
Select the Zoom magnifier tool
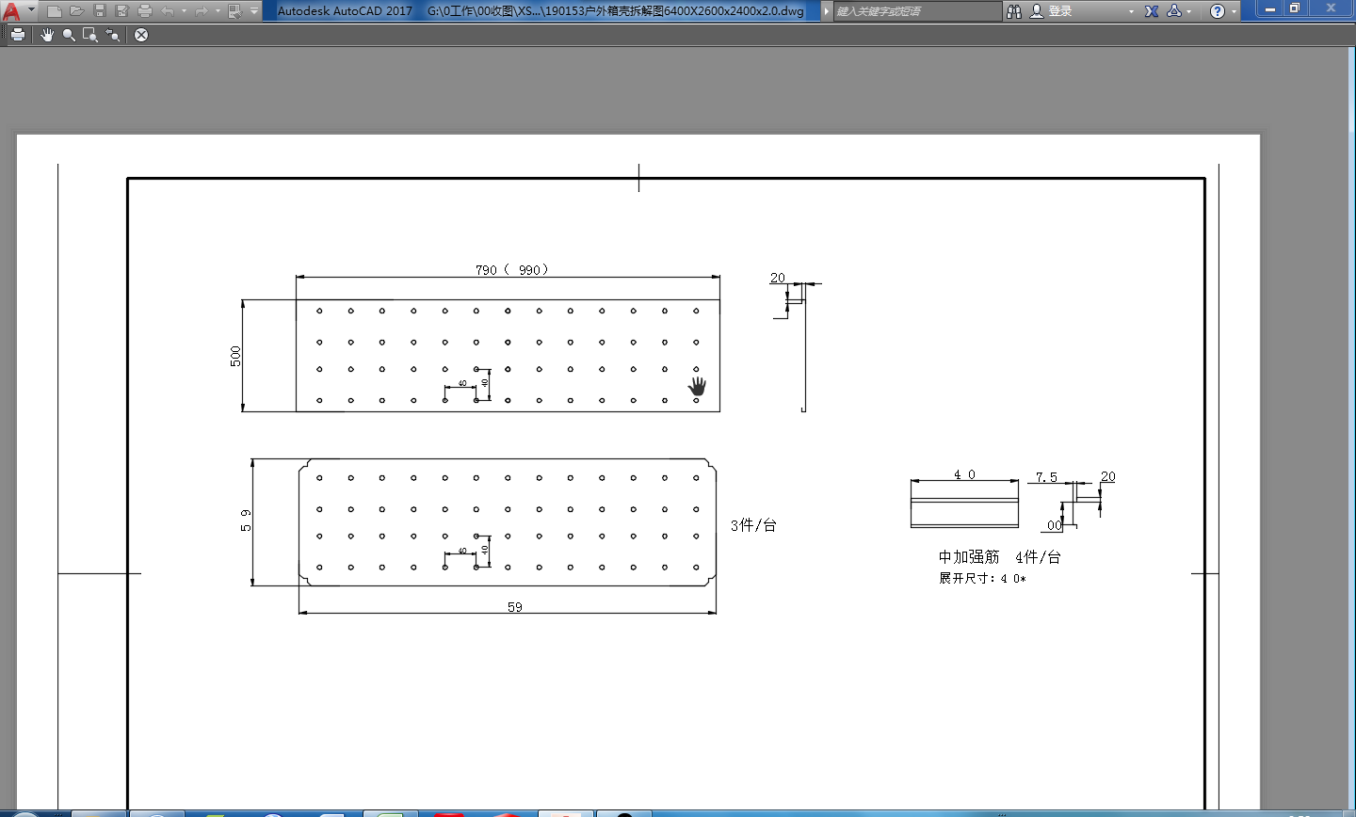(69, 35)
